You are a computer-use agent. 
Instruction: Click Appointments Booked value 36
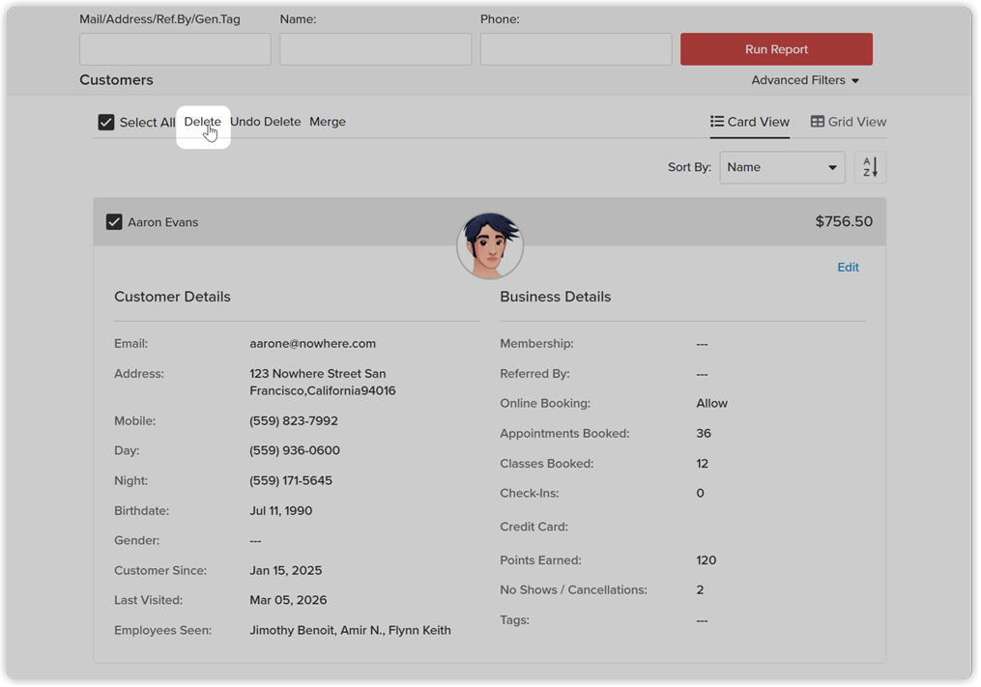coord(704,433)
